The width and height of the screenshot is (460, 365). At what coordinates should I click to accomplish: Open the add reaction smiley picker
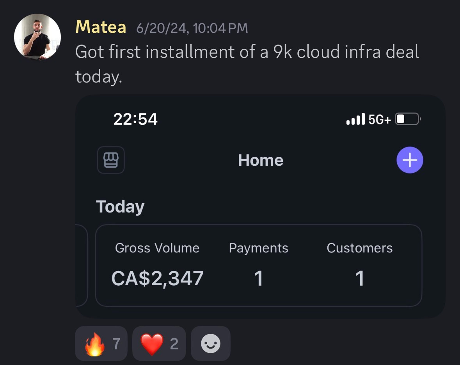click(x=211, y=344)
